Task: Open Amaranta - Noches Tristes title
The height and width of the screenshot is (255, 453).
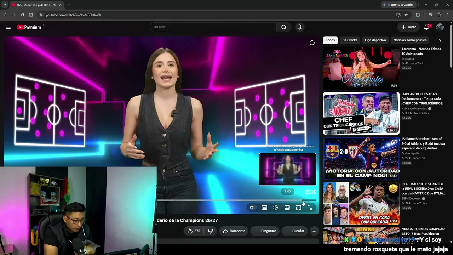Action: tap(422, 51)
